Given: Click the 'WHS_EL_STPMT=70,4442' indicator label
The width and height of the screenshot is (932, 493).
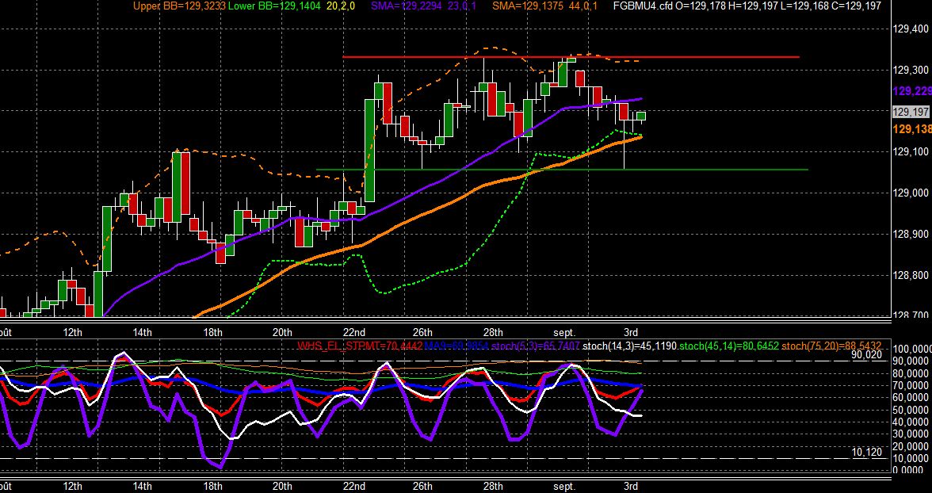Looking at the screenshot, I should [x=360, y=346].
